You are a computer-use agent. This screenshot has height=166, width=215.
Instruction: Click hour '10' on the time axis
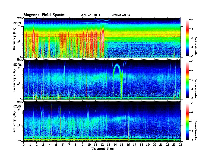point(89,145)
